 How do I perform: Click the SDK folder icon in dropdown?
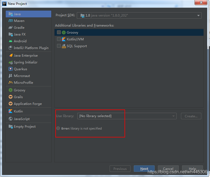point(82,15)
